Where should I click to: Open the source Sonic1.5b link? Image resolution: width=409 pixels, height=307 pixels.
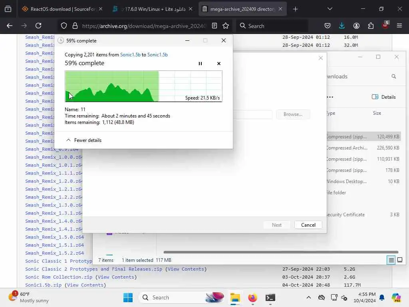click(130, 54)
